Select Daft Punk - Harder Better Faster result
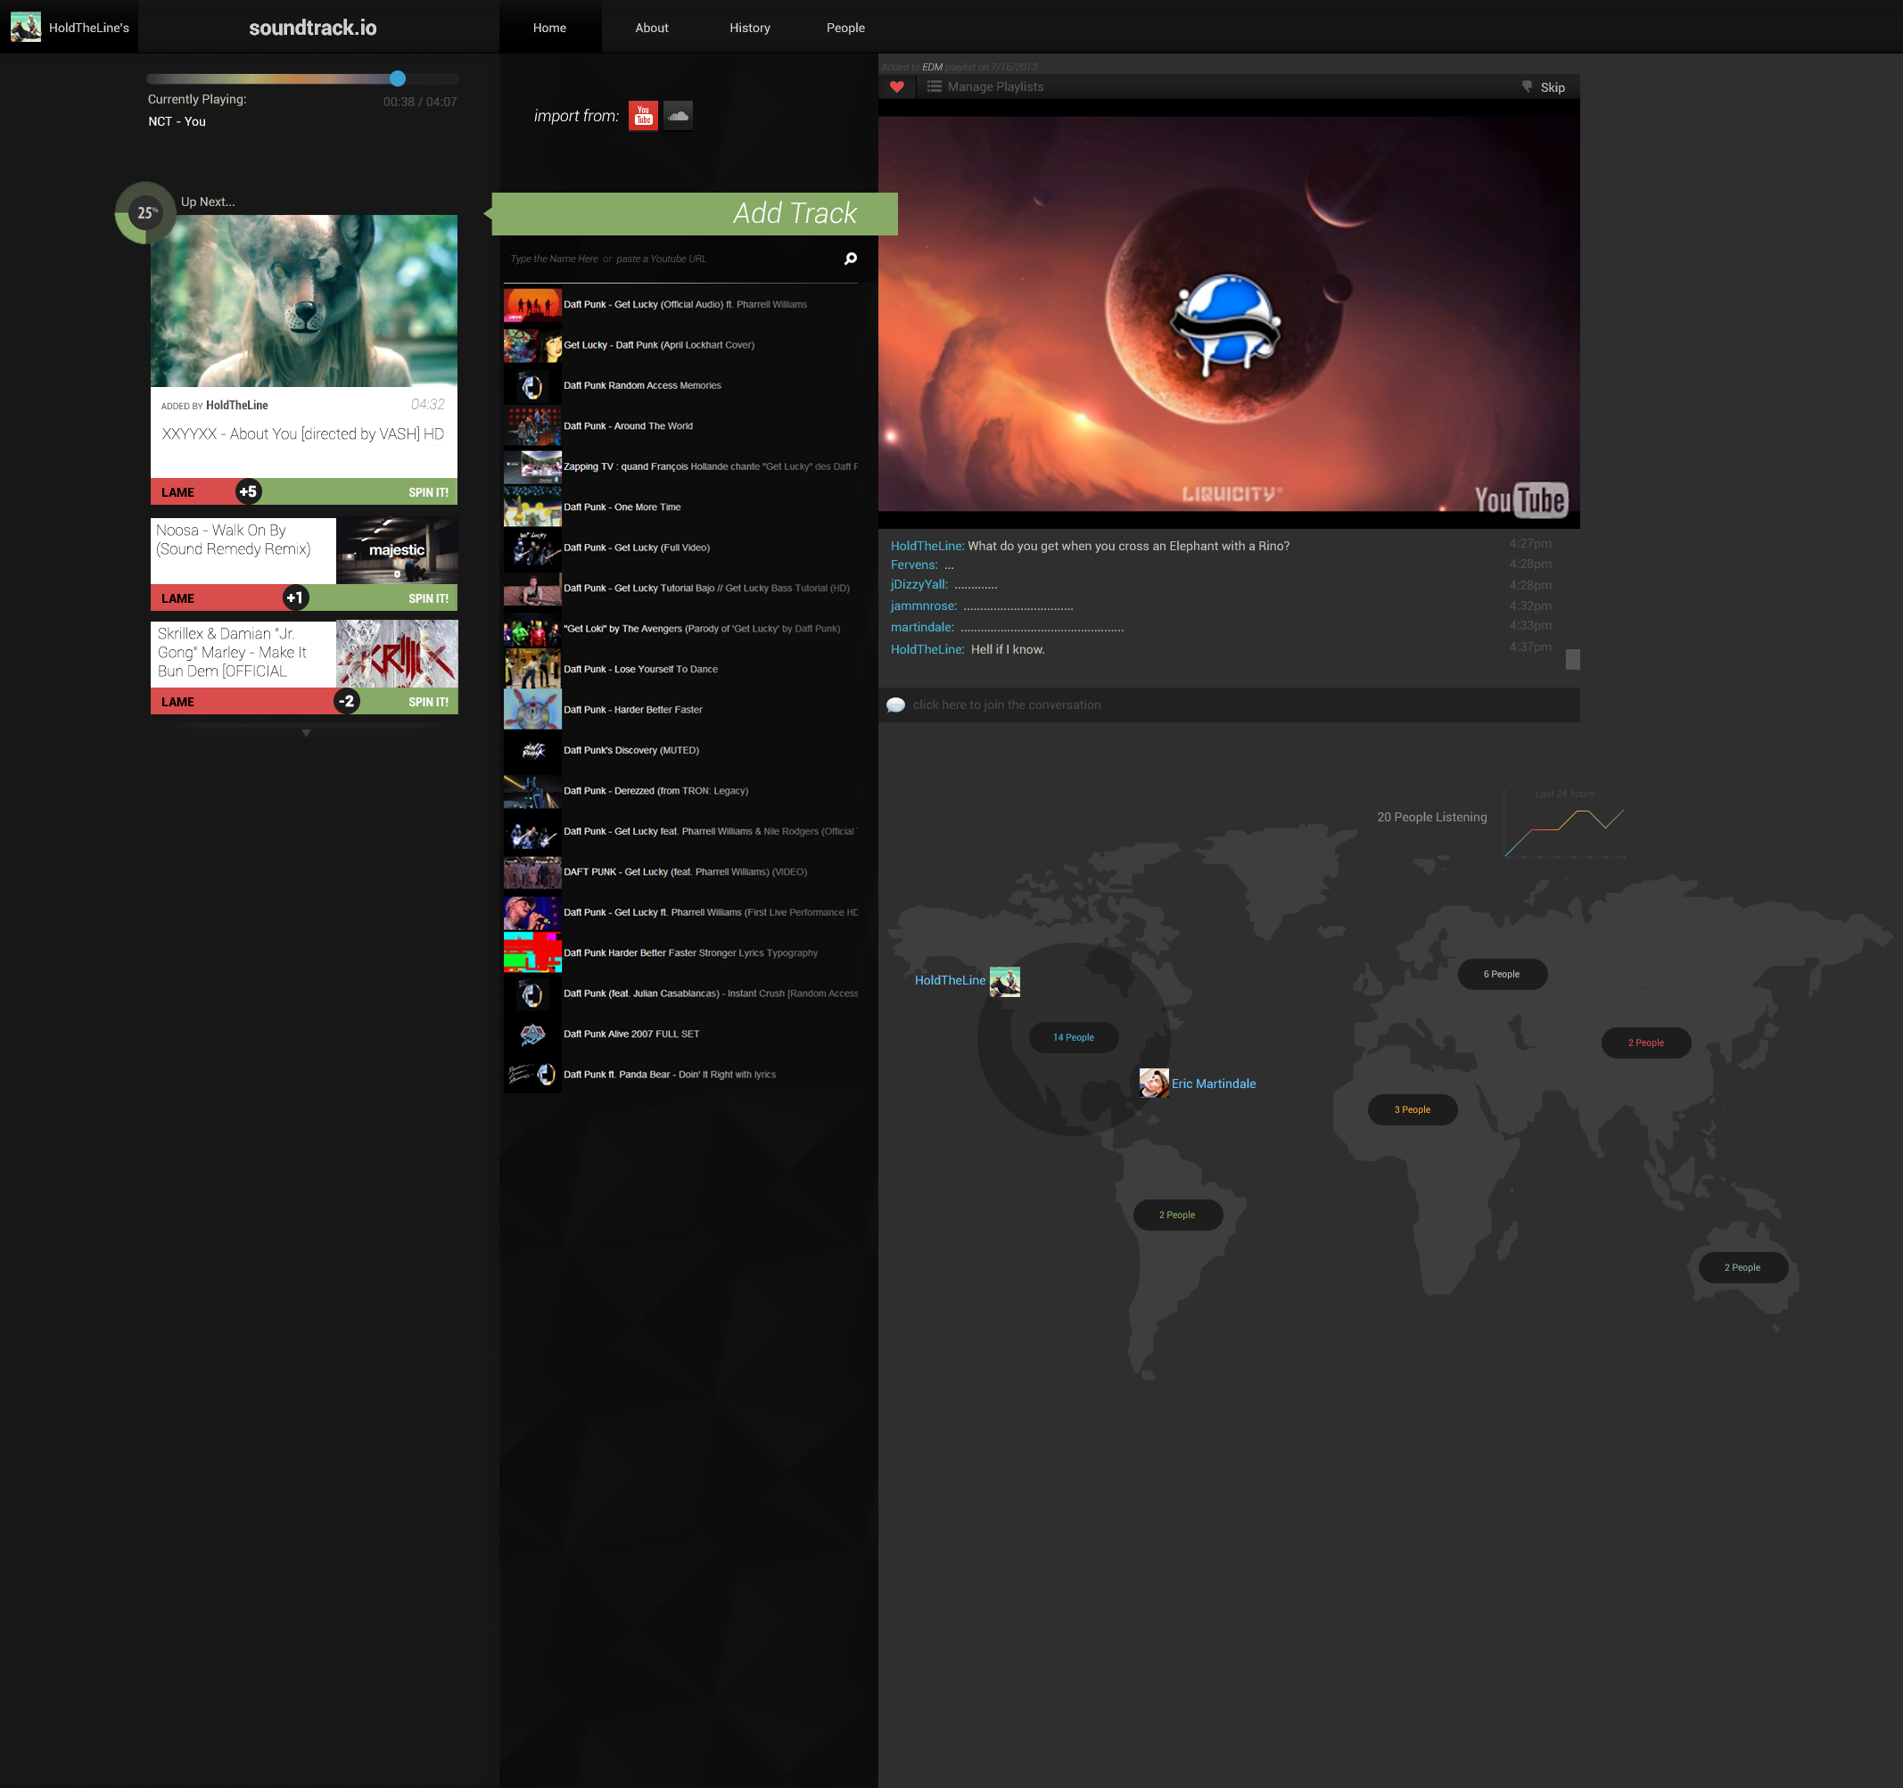1903x1788 pixels. click(x=680, y=709)
